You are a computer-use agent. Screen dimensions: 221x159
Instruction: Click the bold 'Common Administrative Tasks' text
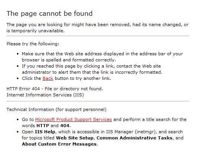point(134,138)
